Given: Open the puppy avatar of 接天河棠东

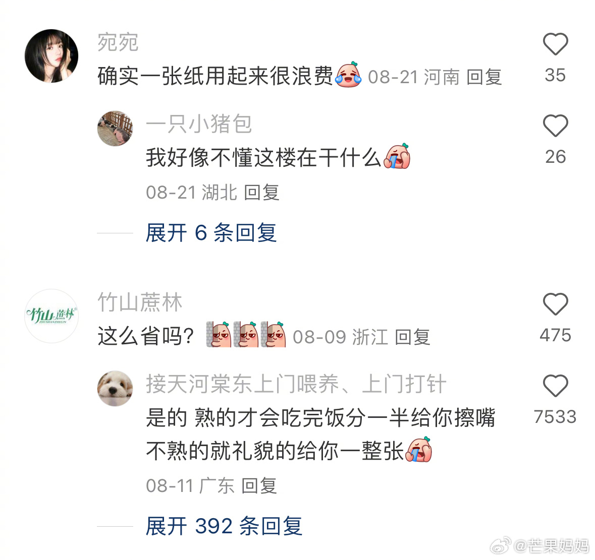Looking at the screenshot, I should coord(116,388).
